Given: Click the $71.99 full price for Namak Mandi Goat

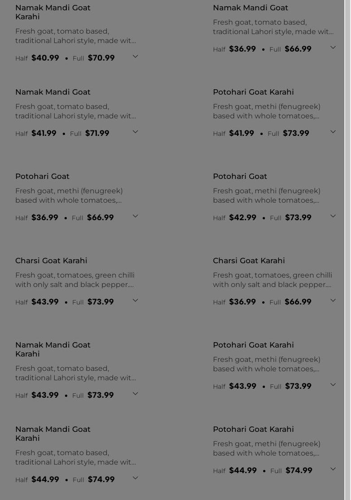Looking at the screenshot, I should pos(97,133).
